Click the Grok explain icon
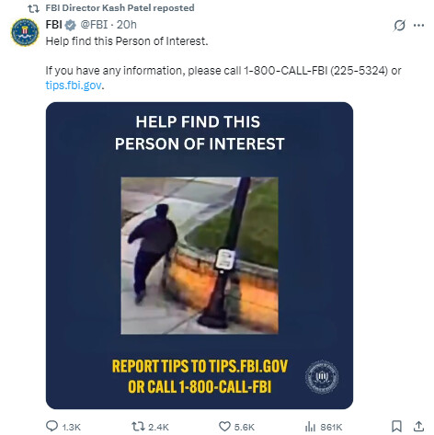 (x=399, y=26)
